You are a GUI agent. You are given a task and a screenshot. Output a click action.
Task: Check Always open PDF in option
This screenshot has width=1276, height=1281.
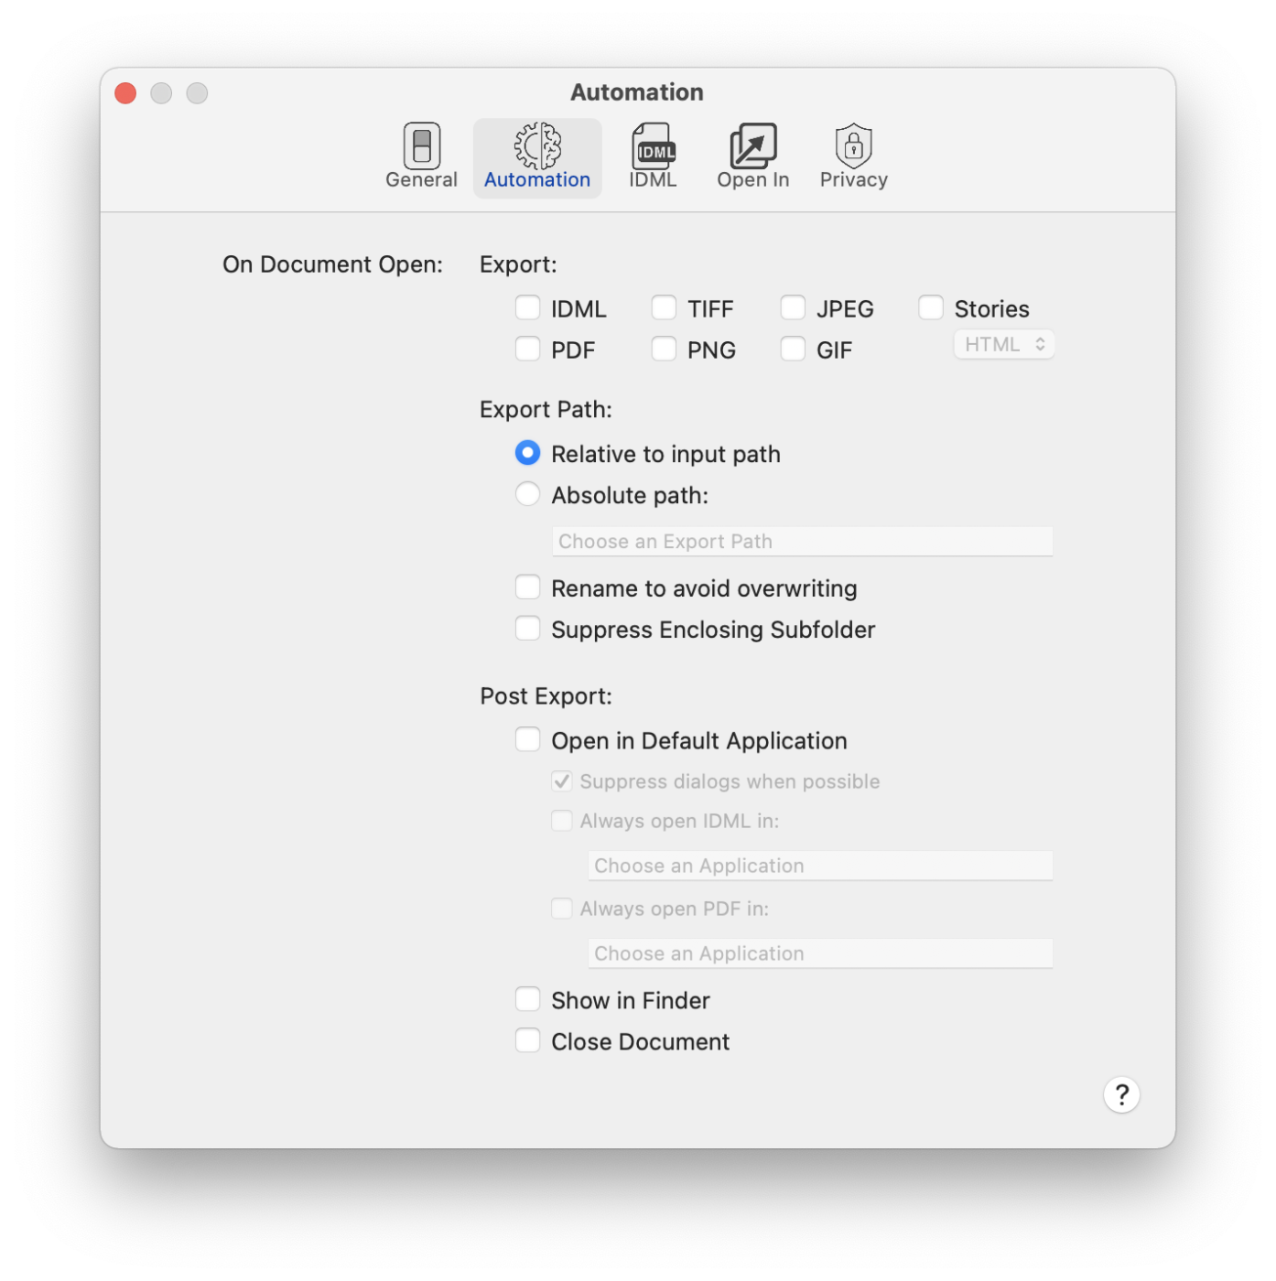pos(562,909)
